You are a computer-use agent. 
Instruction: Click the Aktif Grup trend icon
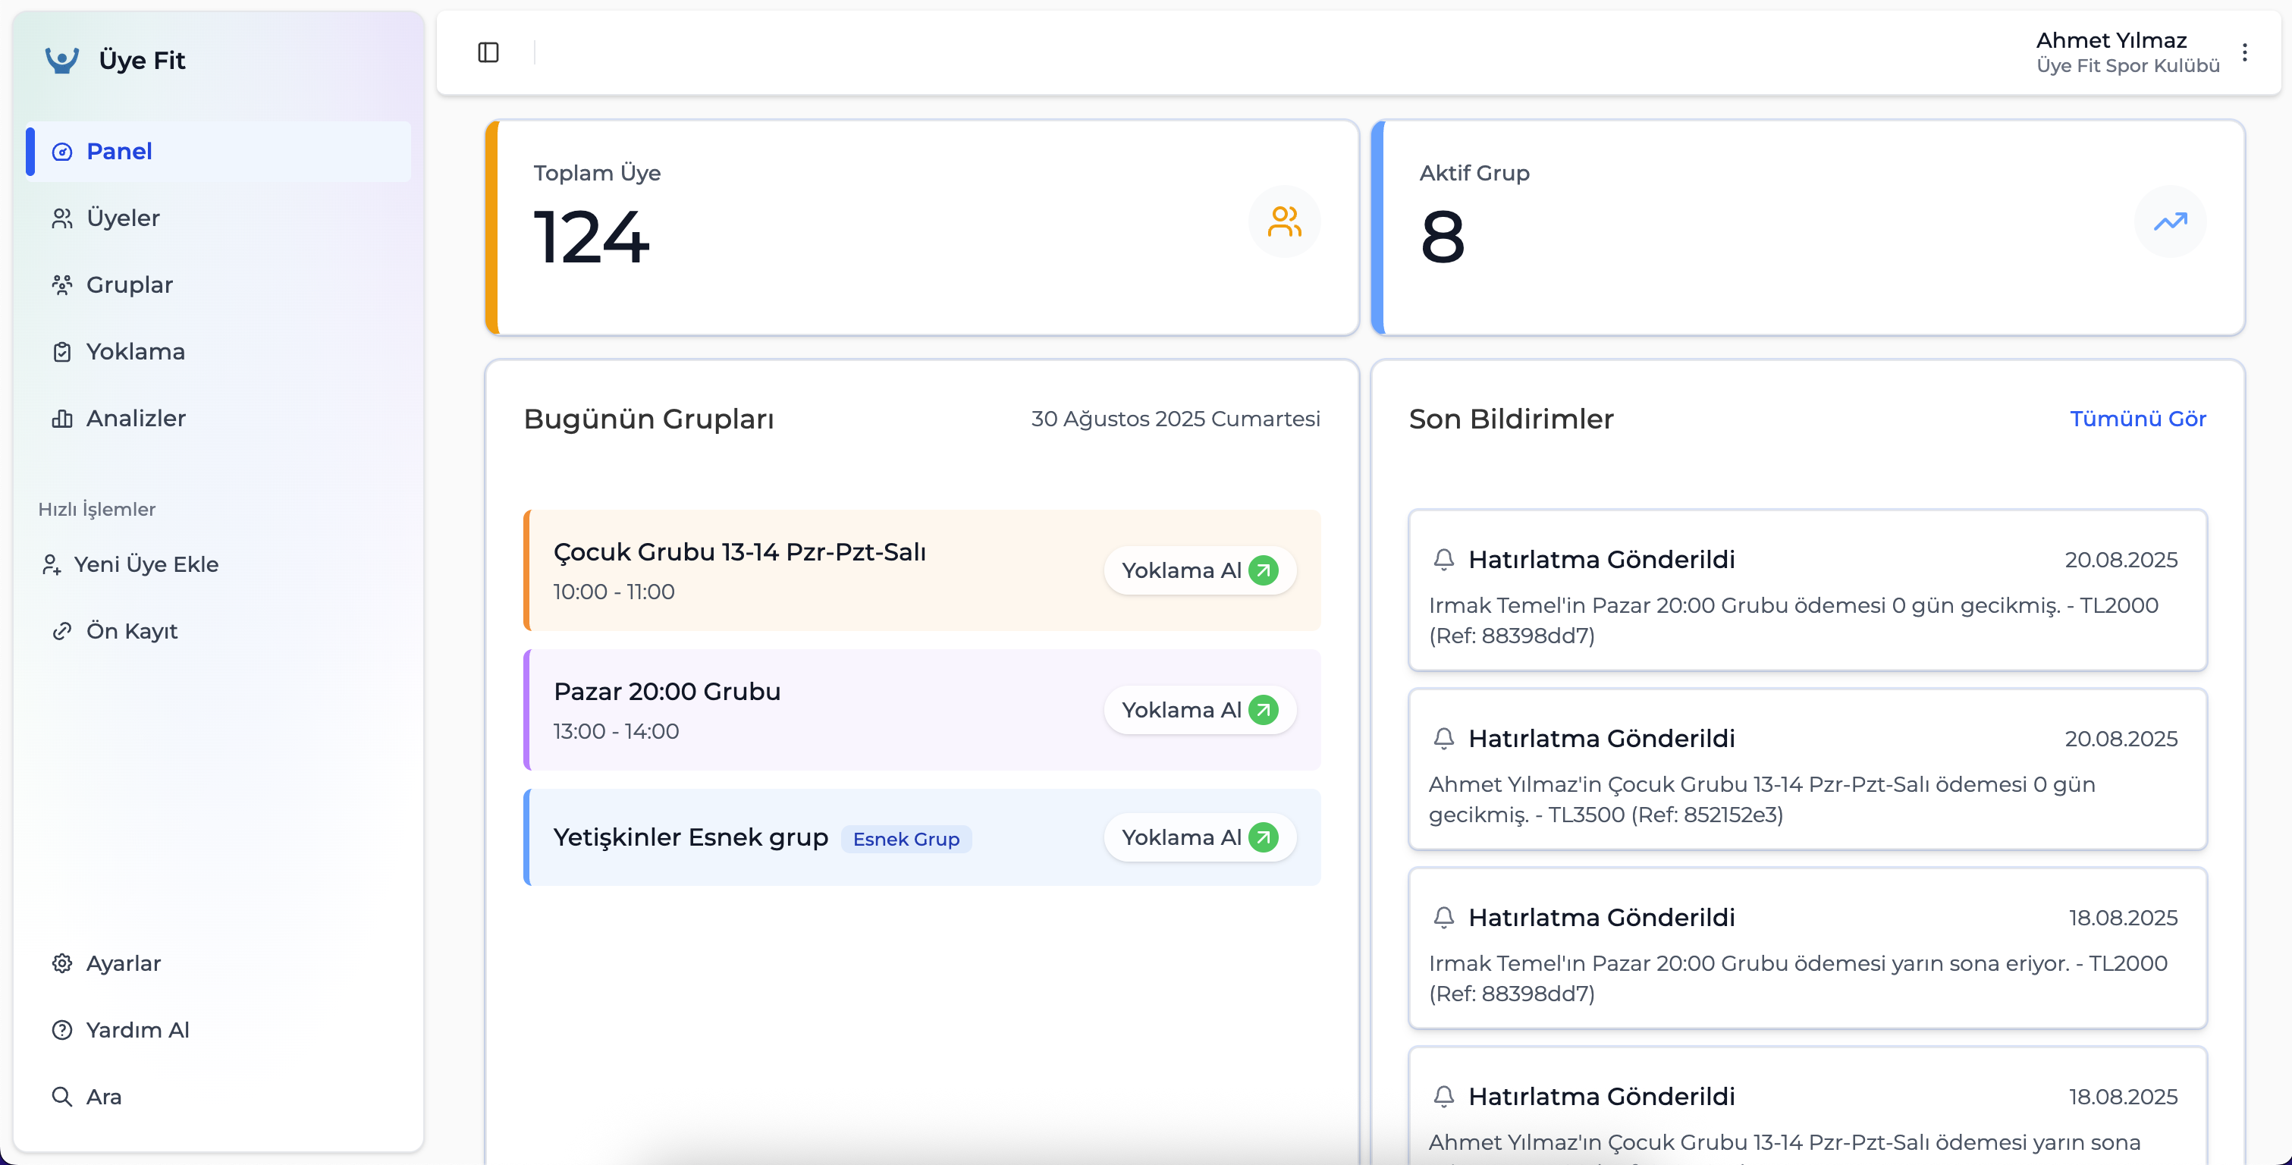pyautogui.click(x=2169, y=221)
